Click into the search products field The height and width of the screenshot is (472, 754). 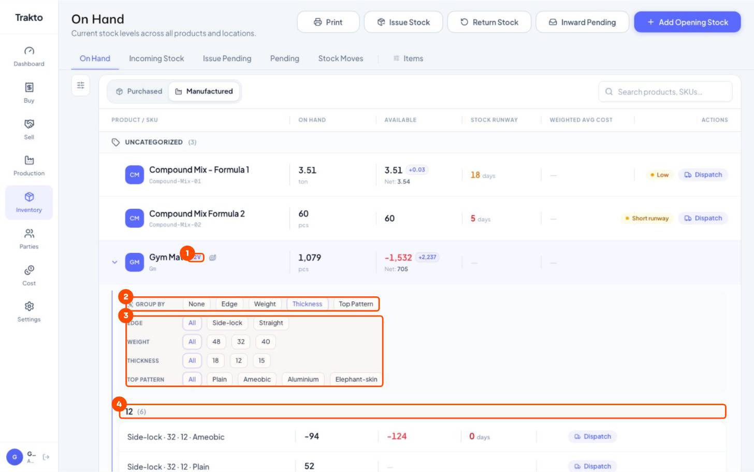665,92
